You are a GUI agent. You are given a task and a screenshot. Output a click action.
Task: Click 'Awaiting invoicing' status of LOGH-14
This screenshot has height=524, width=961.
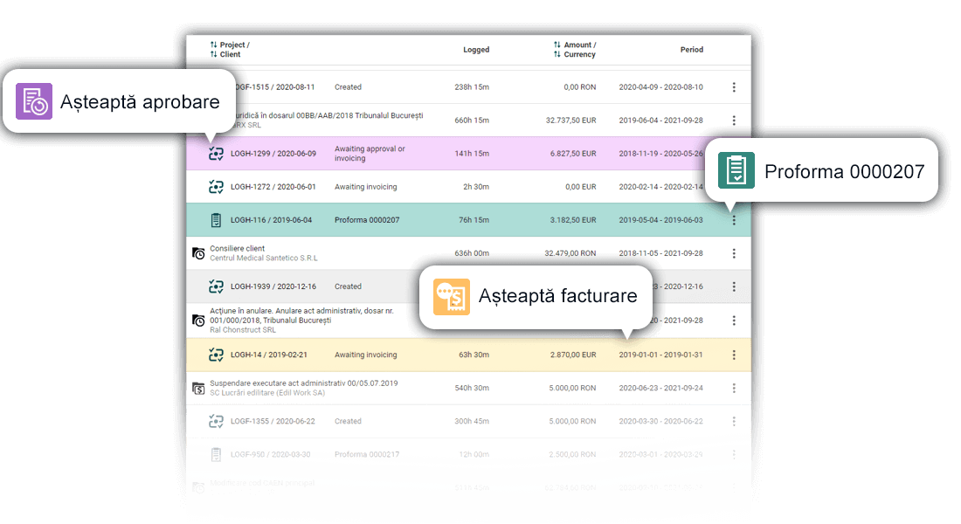365,355
